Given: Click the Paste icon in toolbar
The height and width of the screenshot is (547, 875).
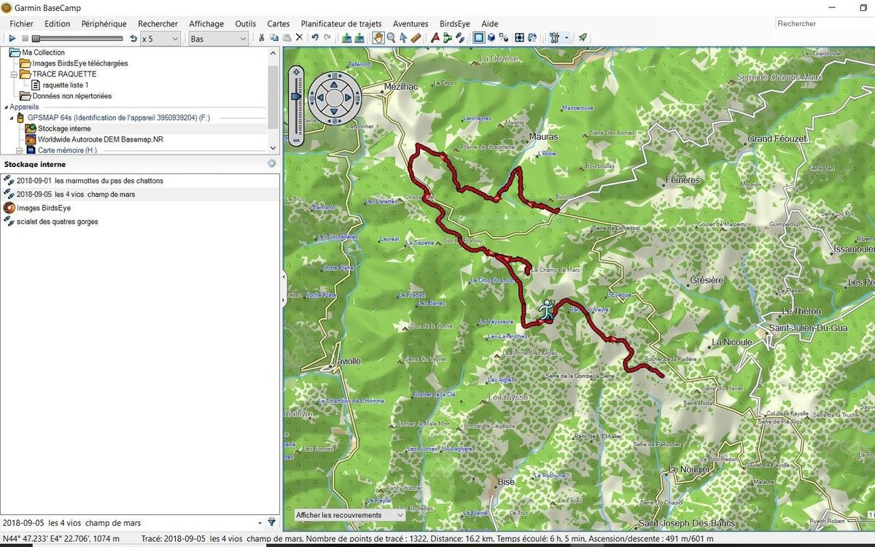Looking at the screenshot, I should pyautogui.click(x=287, y=38).
